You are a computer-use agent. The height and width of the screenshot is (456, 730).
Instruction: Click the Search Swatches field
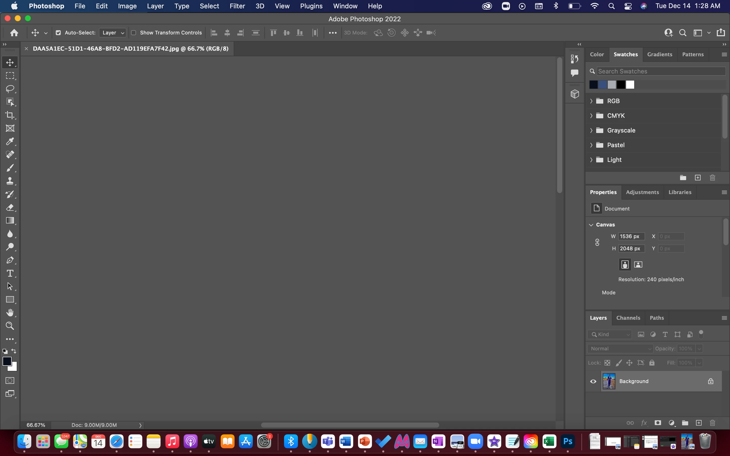coord(661,71)
